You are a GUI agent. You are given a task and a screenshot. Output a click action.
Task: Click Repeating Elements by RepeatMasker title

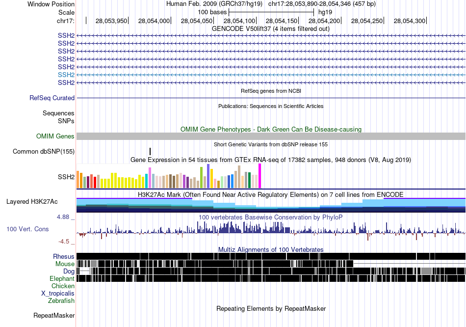pos(271,308)
